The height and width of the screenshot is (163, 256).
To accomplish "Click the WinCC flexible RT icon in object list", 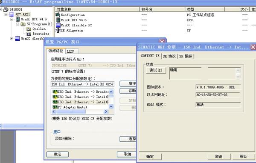I will coord(58,25).
